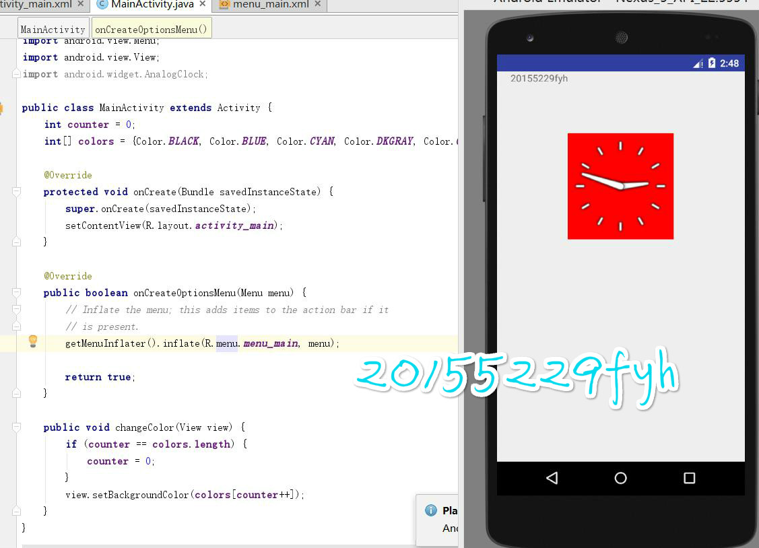The height and width of the screenshot is (548, 759).
Task: Switch to the MainActivity.java tab
Action: pyautogui.click(x=152, y=4)
